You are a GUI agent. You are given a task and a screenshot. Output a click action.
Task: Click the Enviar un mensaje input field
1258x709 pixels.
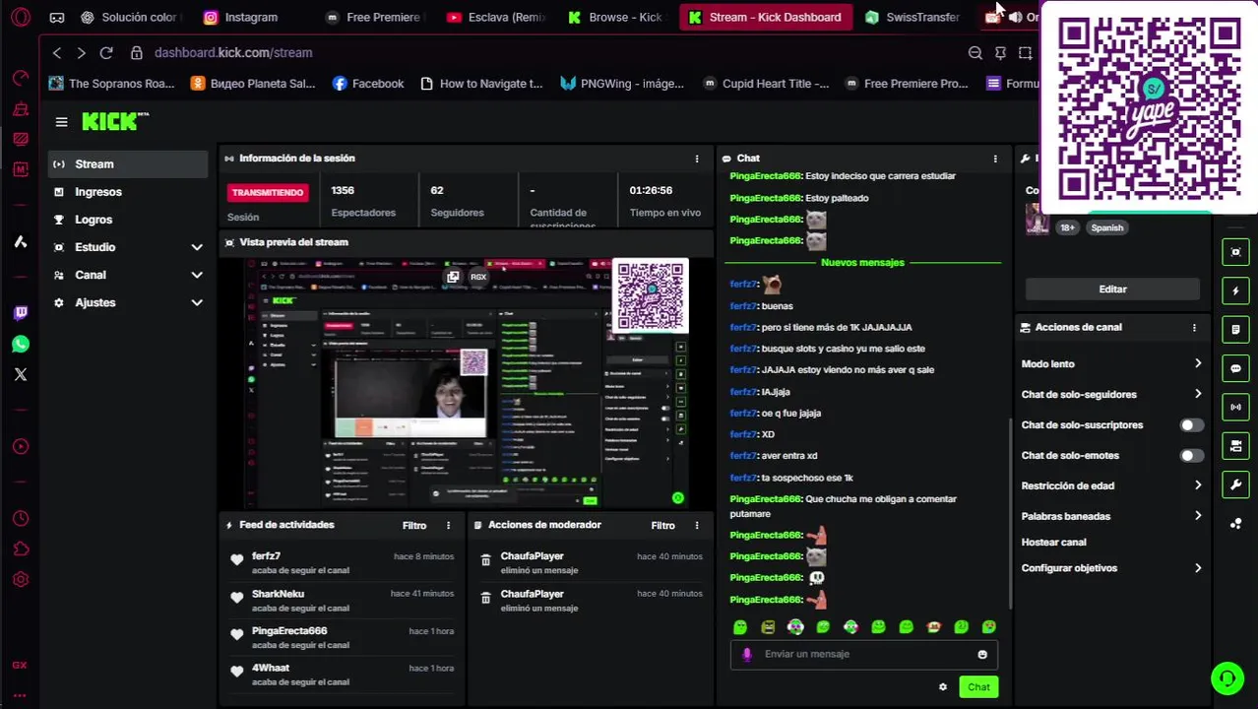(864, 654)
